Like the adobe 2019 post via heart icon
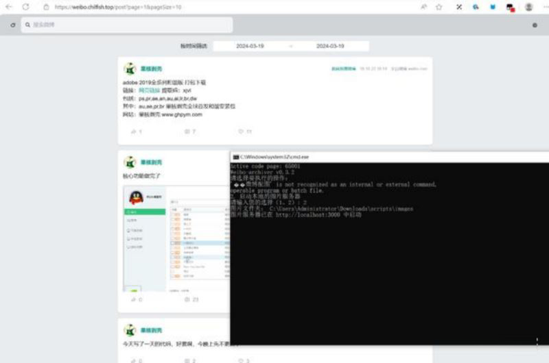The height and width of the screenshot is (363, 549). pyautogui.click(x=241, y=131)
